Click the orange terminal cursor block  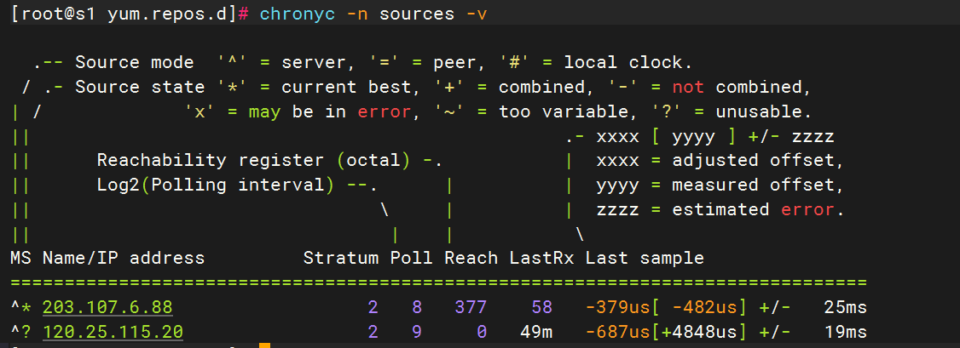click(264, 345)
